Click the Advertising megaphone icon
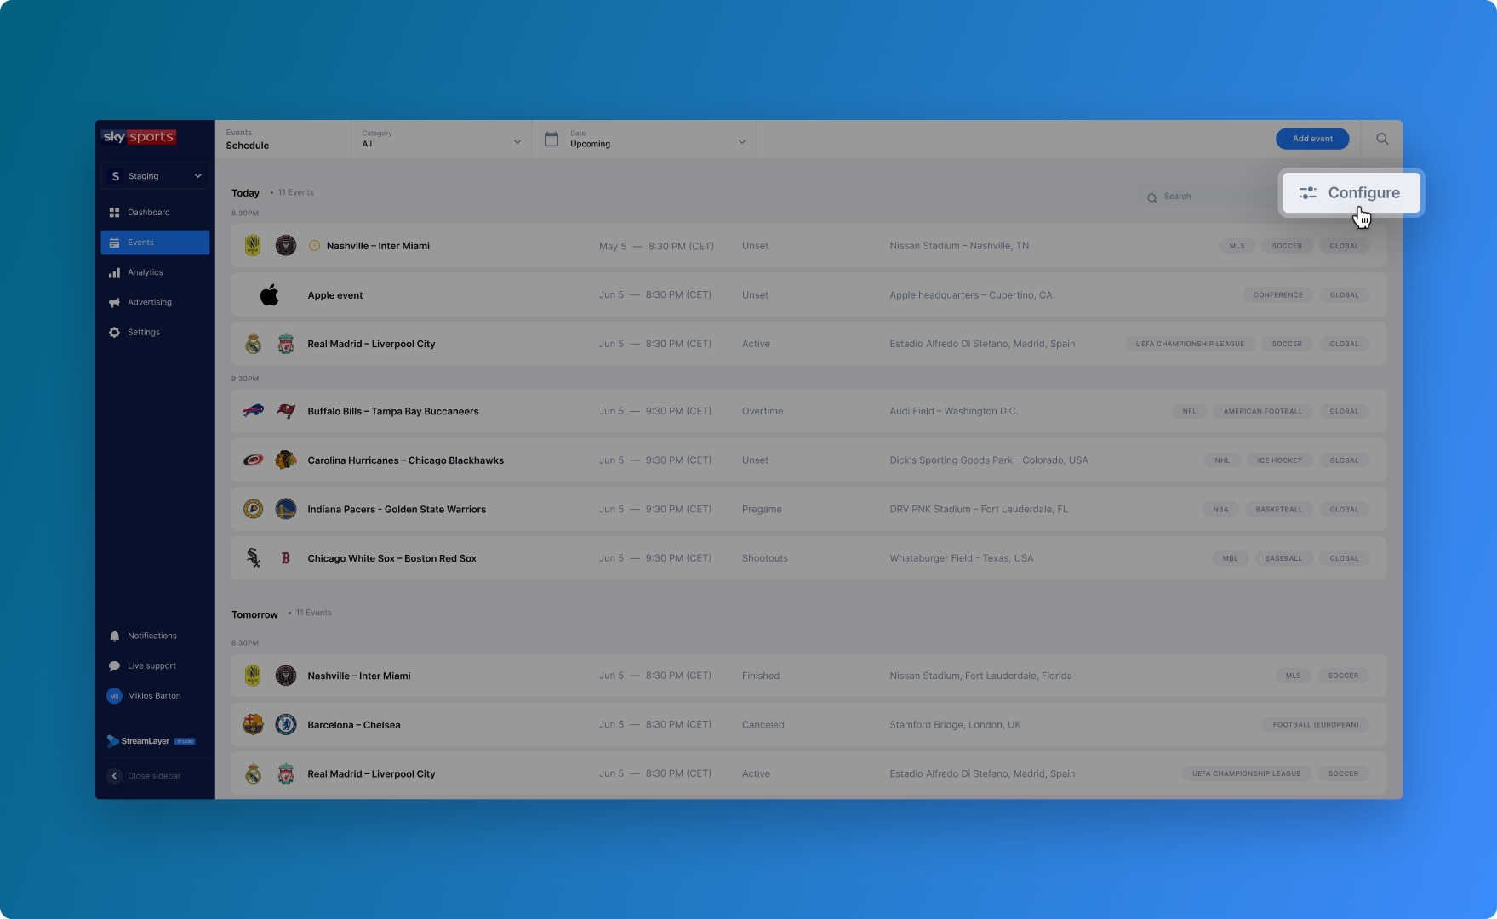This screenshot has height=919, width=1497. click(x=114, y=302)
